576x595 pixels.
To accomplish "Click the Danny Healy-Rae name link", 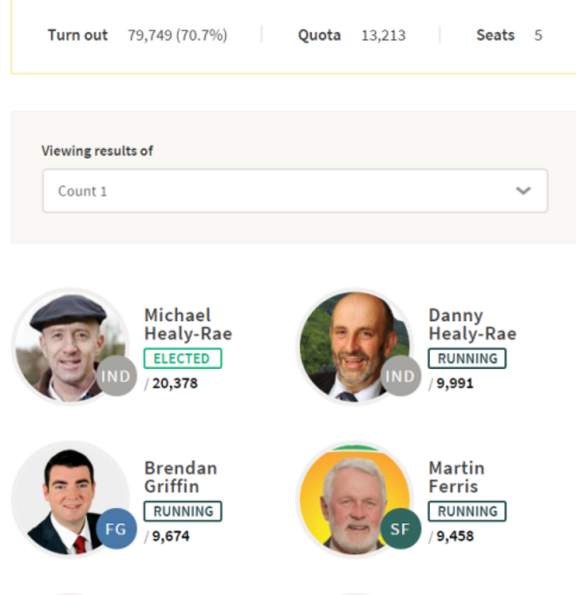I will (472, 325).
